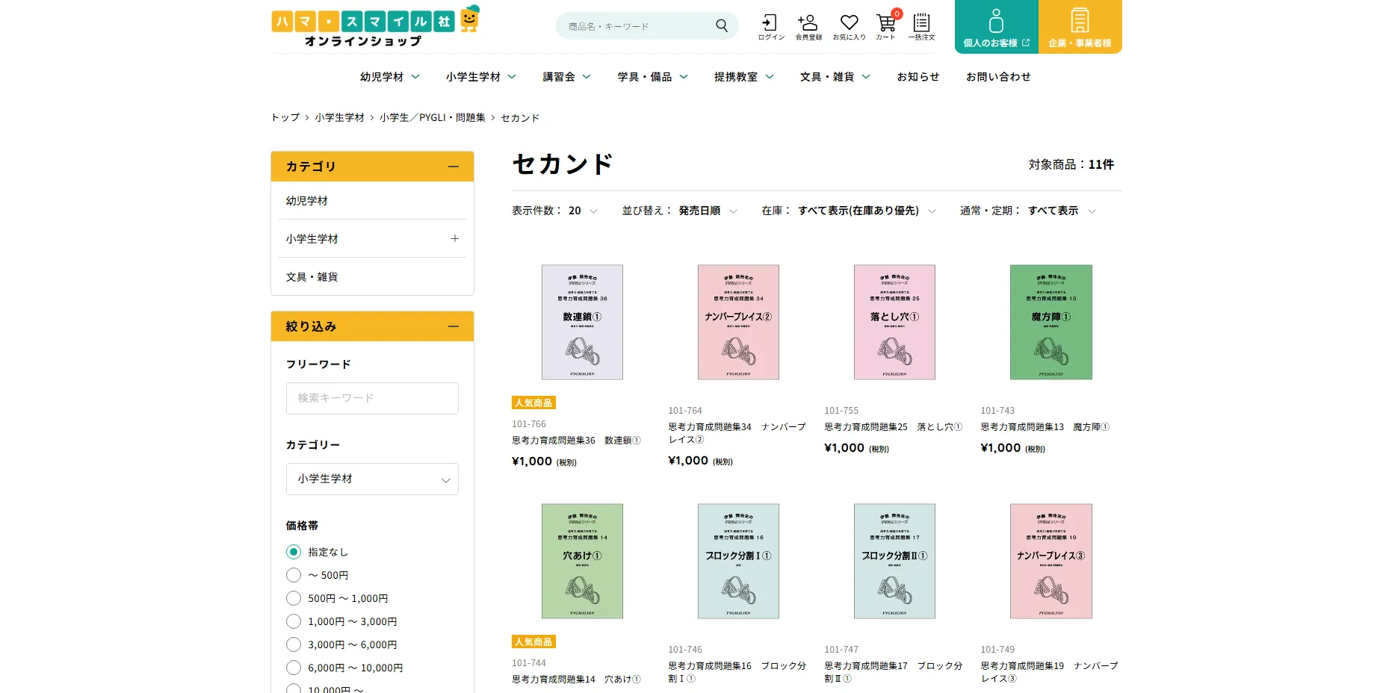Image resolution: width=1377 pixels, height=693 pixels.
Task: Click the search magnifier icon
Action: [722, 26]
